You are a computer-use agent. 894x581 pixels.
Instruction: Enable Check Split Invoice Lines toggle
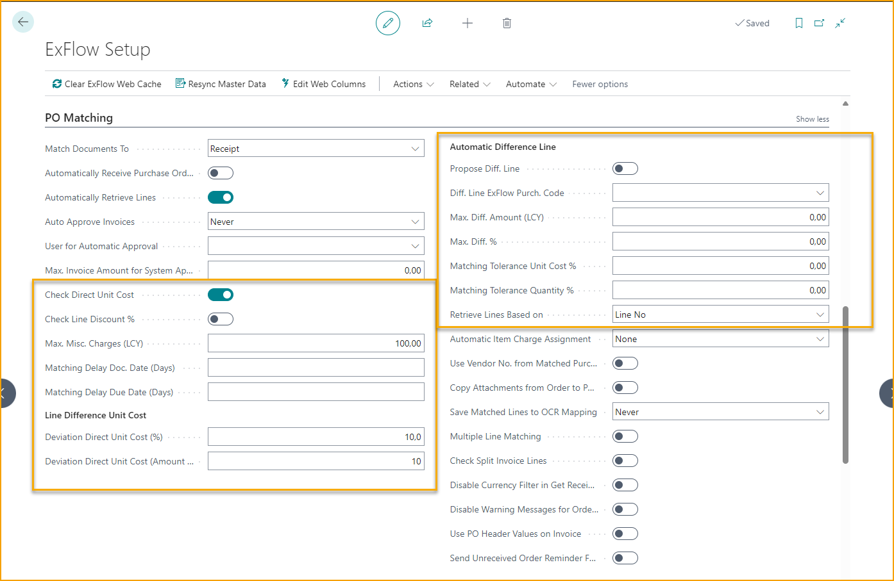click(625, 461)
